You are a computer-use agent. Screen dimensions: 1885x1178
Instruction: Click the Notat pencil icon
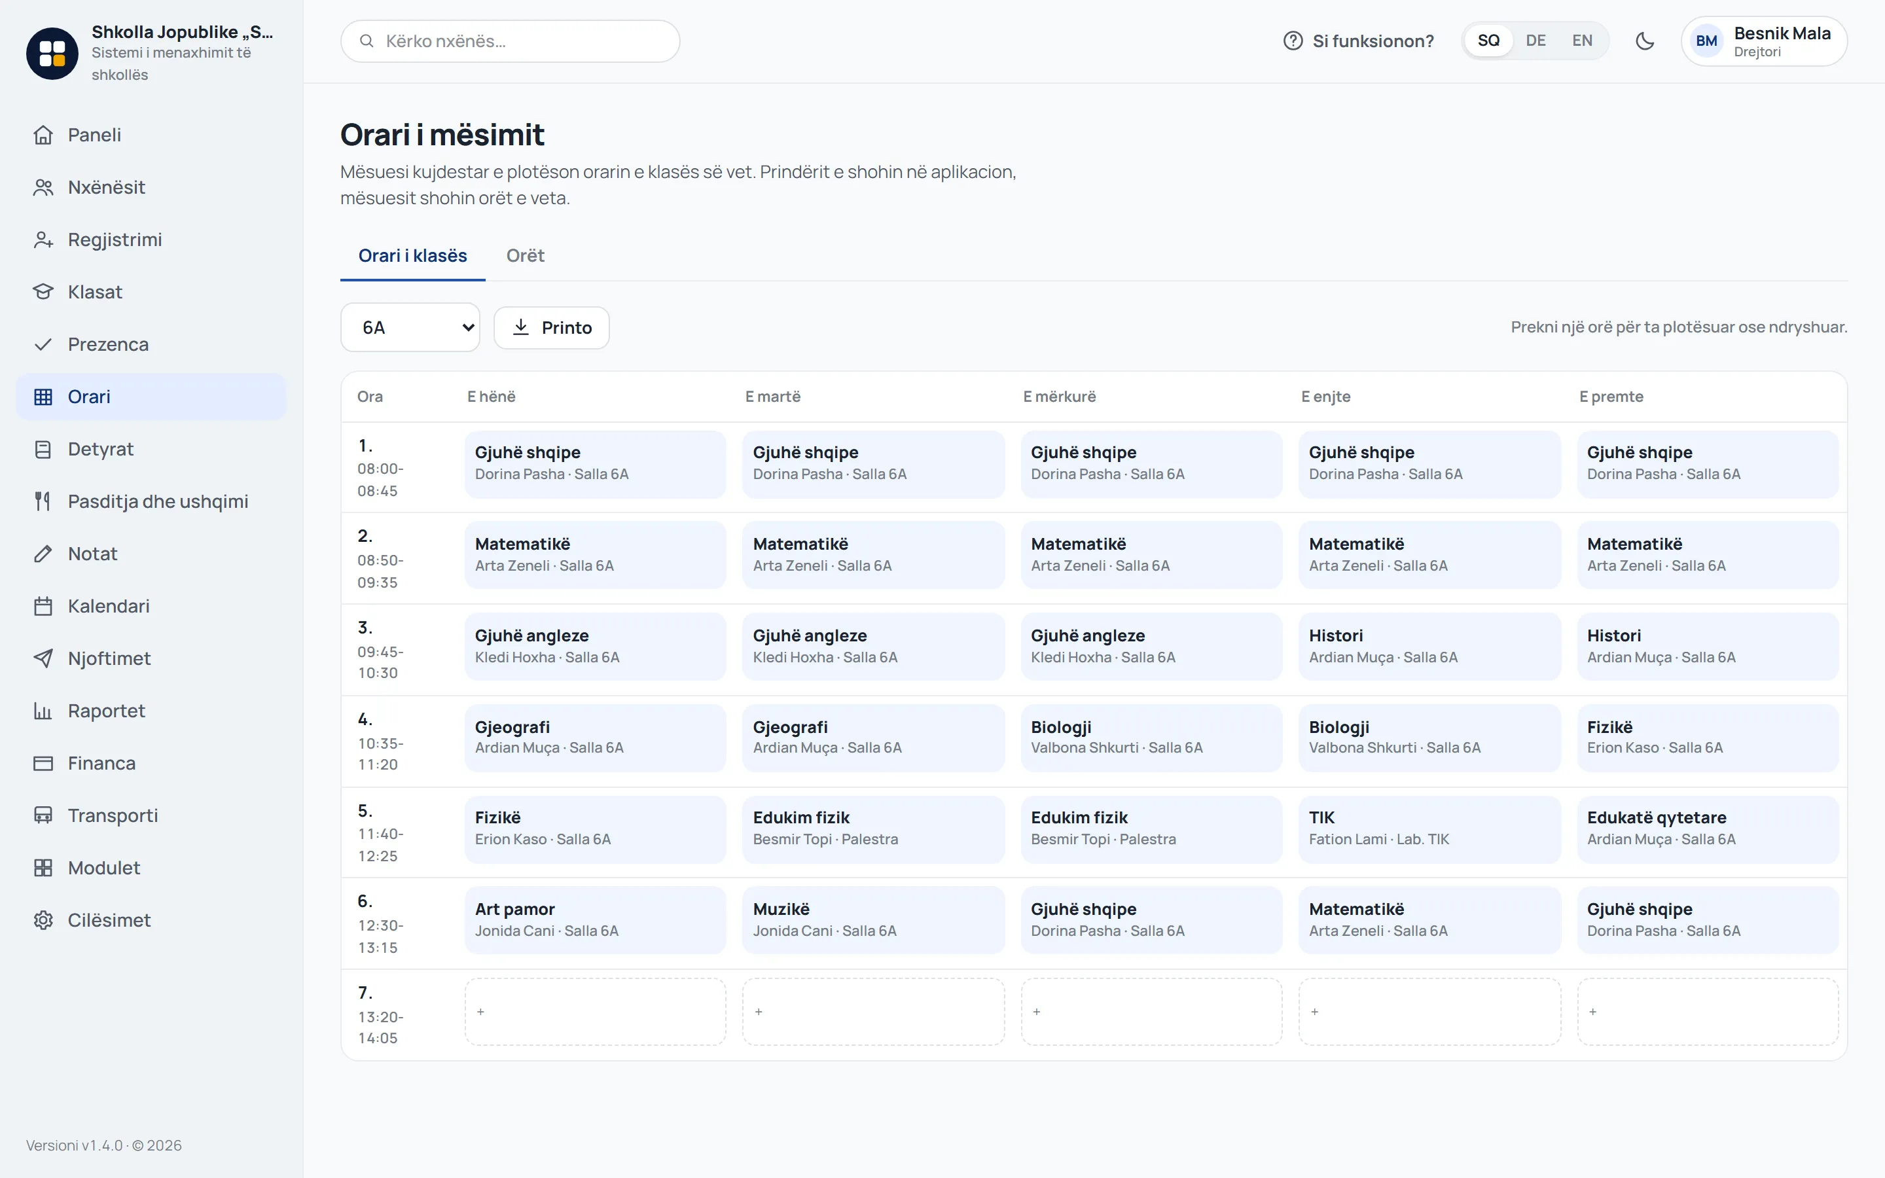(44, 553)
